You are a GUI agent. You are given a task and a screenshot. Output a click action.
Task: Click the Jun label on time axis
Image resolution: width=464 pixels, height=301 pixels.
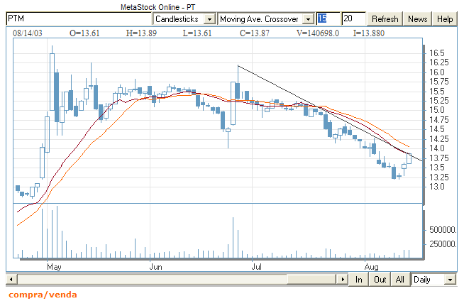(155, 267)
